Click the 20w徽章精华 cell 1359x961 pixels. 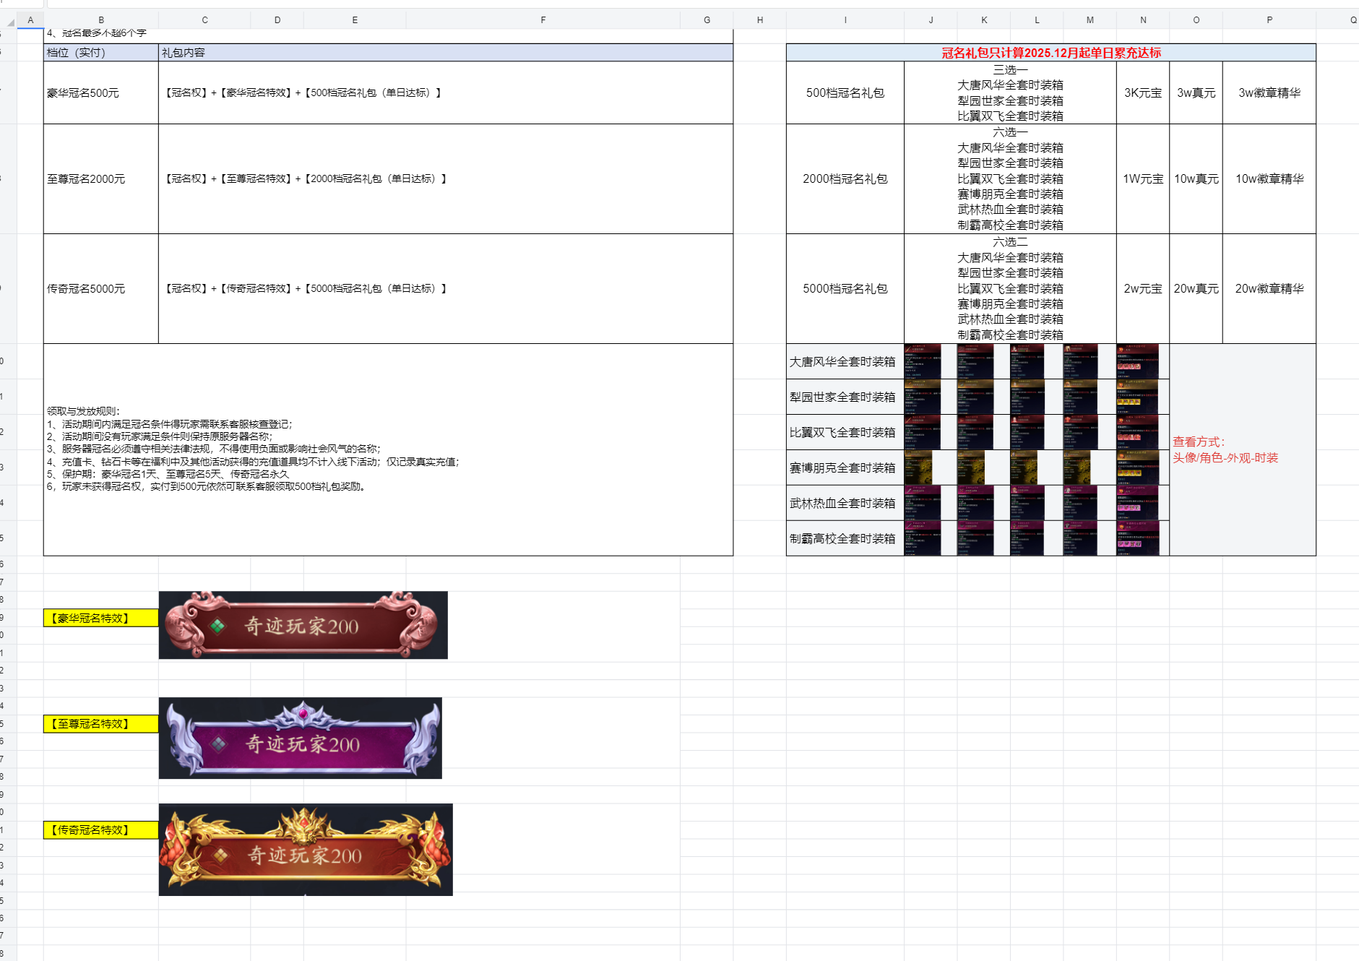(1269, 288)
